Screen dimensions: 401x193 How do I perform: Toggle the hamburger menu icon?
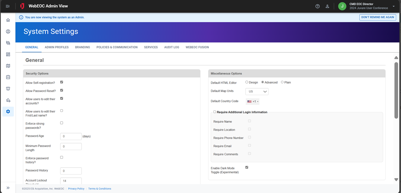tap(8, 6)
